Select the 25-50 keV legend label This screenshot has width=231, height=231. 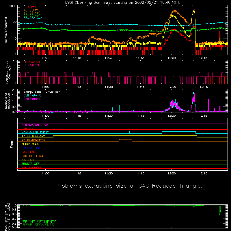(32, 16)
